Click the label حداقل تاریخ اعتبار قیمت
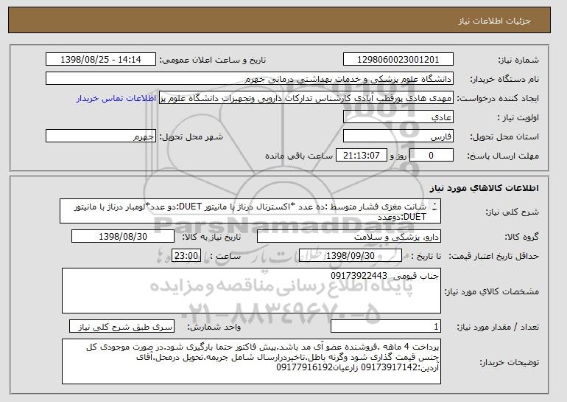 tap(493, 256)
